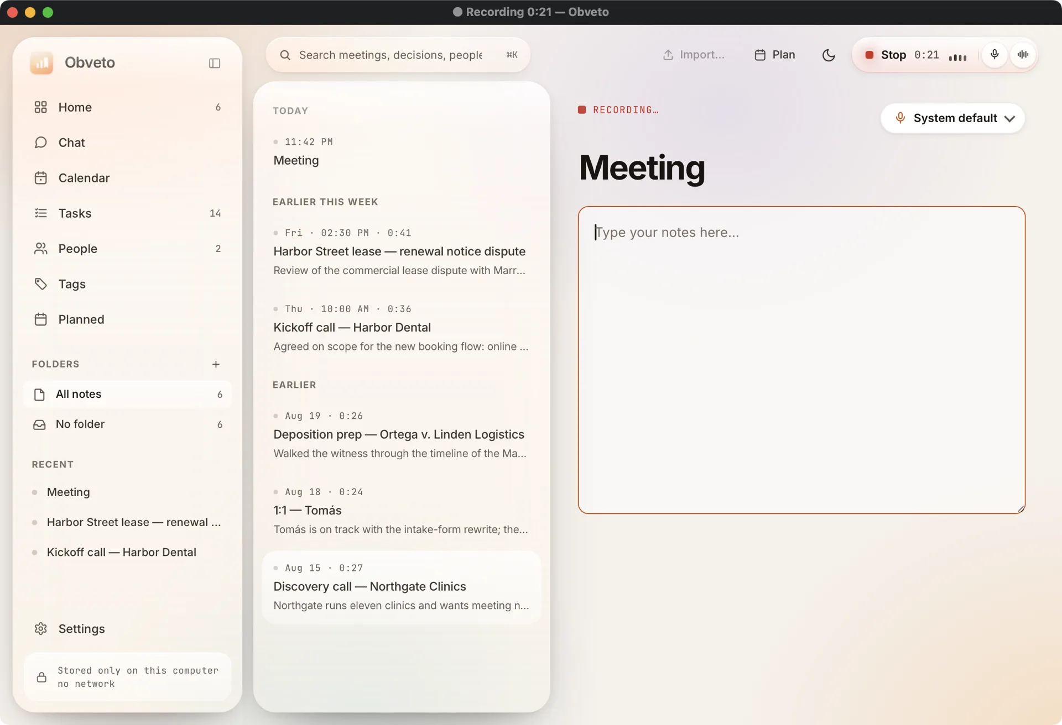Viewport: 1062px width, 725px height.
Task: Click the Planned calendar icon
Action: click(40, 319)
